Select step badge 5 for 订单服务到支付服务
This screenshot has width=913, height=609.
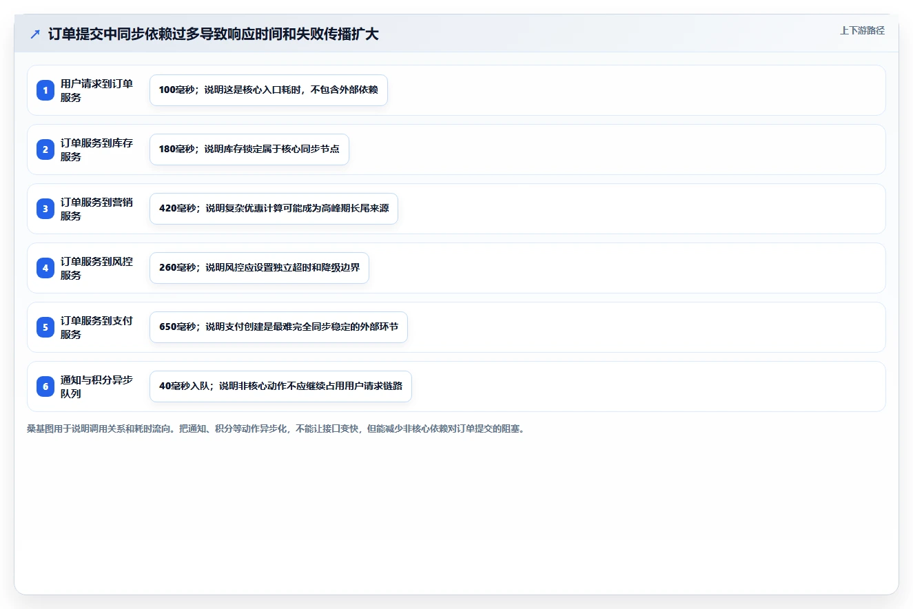click(x=45, y=327)
